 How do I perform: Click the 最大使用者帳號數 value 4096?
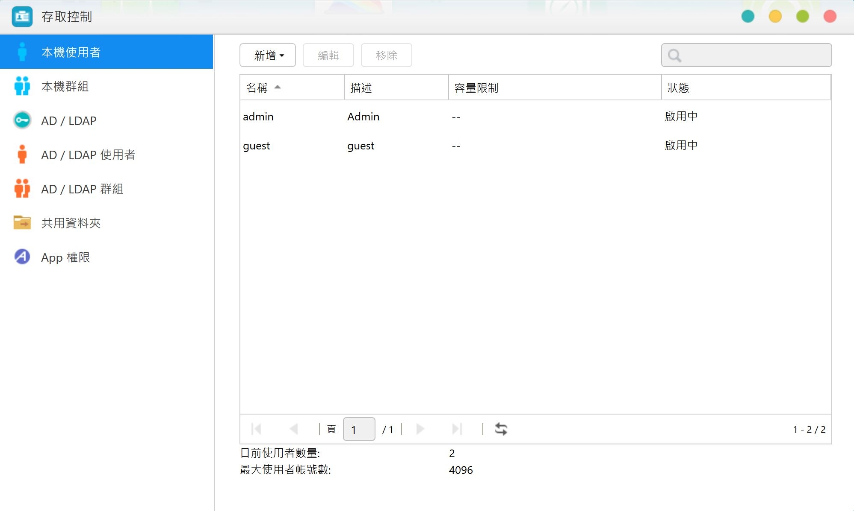point(461,470)
